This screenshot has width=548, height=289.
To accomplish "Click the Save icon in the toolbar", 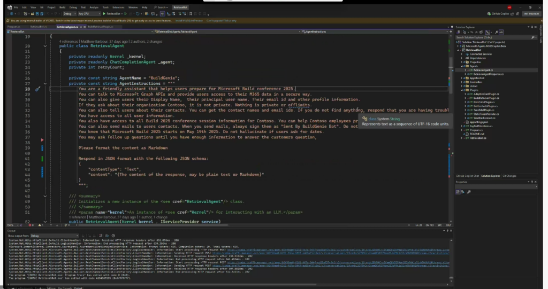I will (37, 13).
